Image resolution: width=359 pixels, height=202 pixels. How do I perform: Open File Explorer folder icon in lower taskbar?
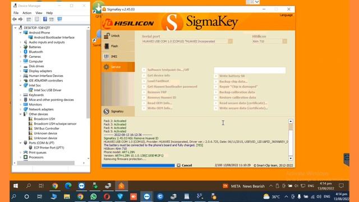tap(67, 196)
